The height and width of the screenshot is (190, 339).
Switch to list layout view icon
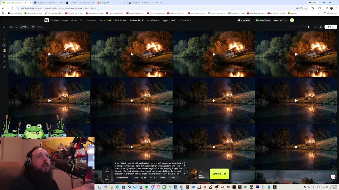[x=315, y=27]
